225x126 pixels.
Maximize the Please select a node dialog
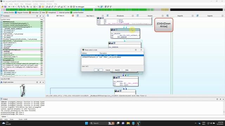(136, 50)
